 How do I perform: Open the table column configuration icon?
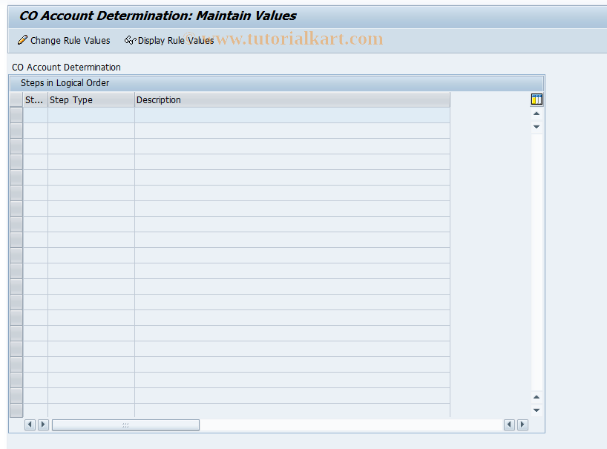tap(536, 99)
